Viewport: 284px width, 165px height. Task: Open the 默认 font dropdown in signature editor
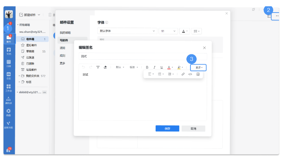(x=119, y=67)
